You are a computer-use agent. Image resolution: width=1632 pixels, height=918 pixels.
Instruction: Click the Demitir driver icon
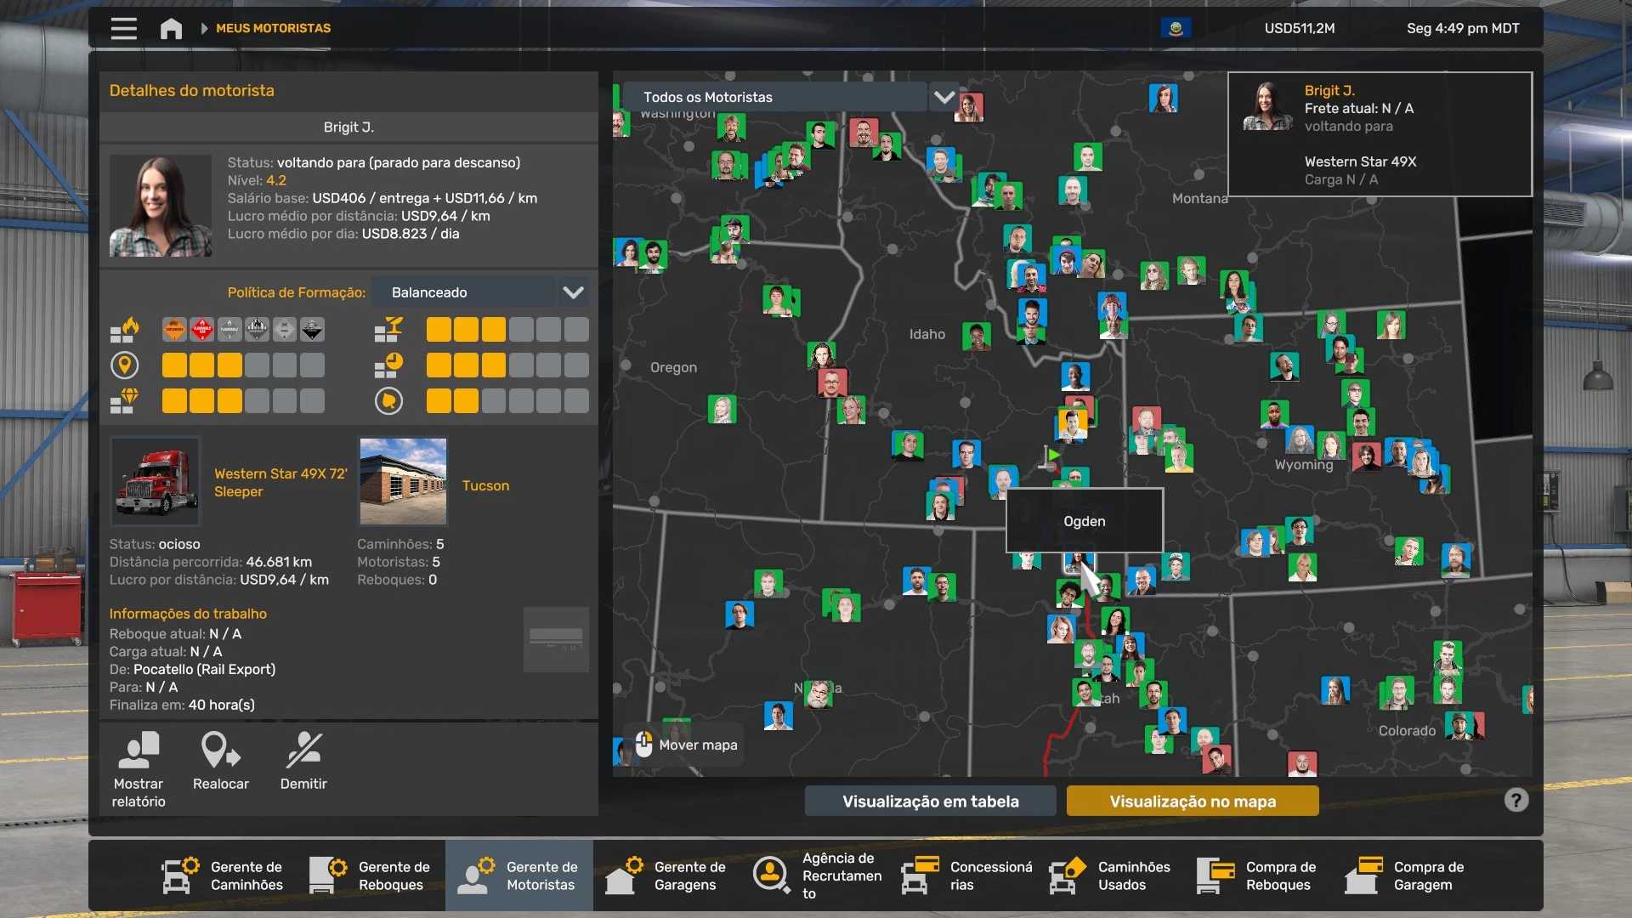click(x=303, y=751)
